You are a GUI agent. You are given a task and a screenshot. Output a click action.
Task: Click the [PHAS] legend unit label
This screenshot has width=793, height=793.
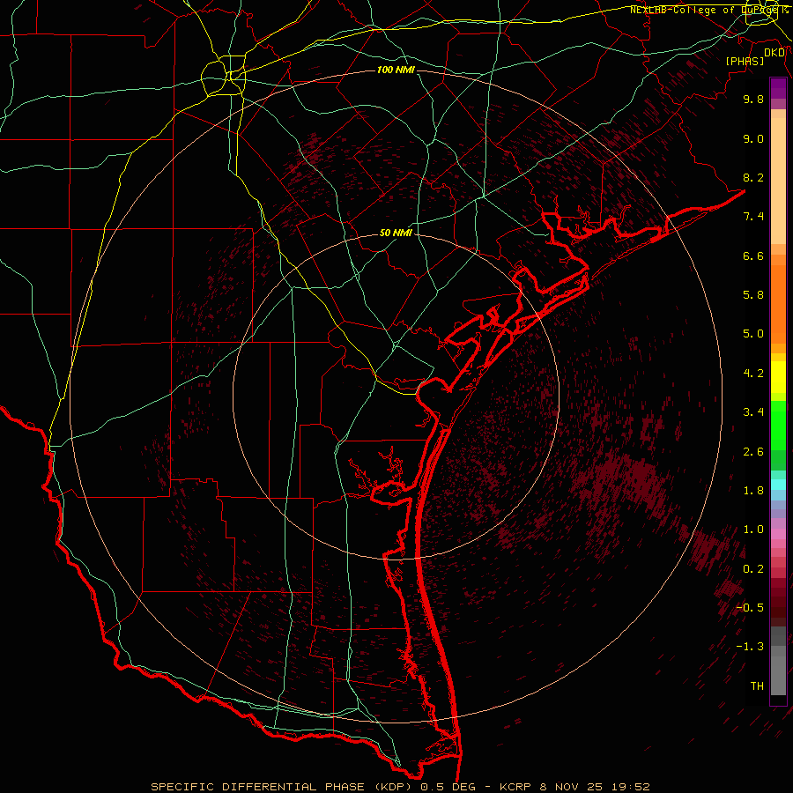pyautogui.click(x=745, y=61)
